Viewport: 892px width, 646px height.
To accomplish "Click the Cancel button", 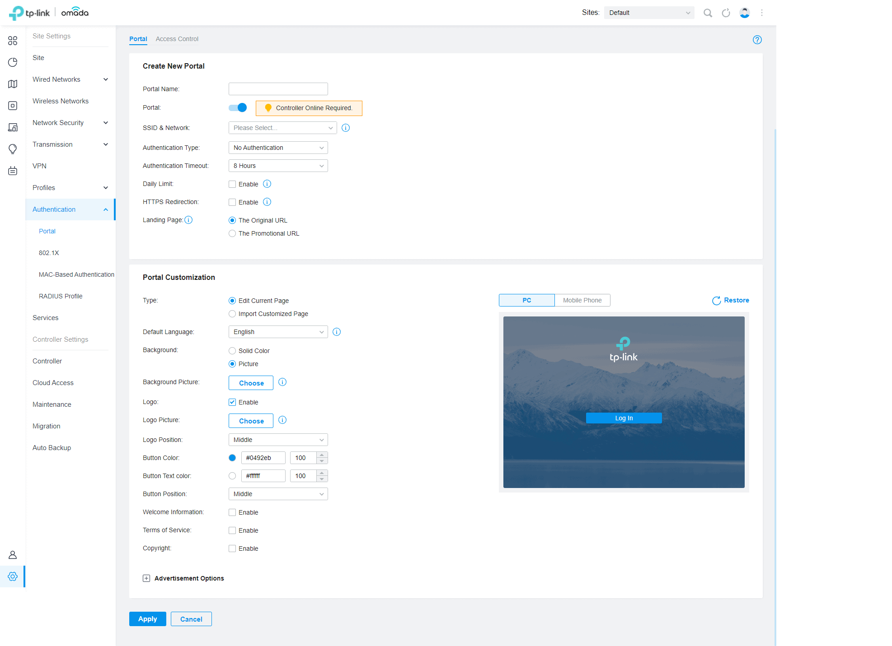I will click(191, 619).
